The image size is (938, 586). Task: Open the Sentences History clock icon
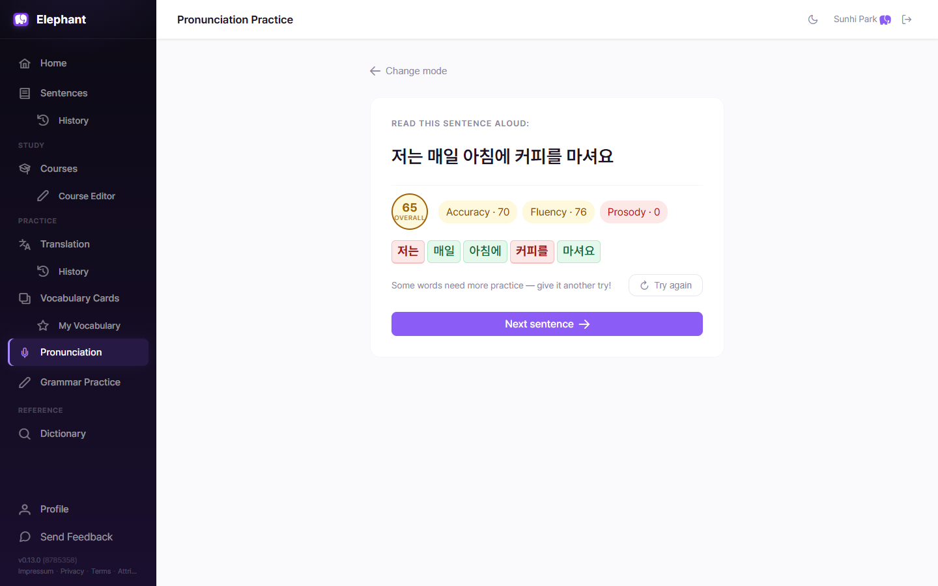[x=43, y=120]
